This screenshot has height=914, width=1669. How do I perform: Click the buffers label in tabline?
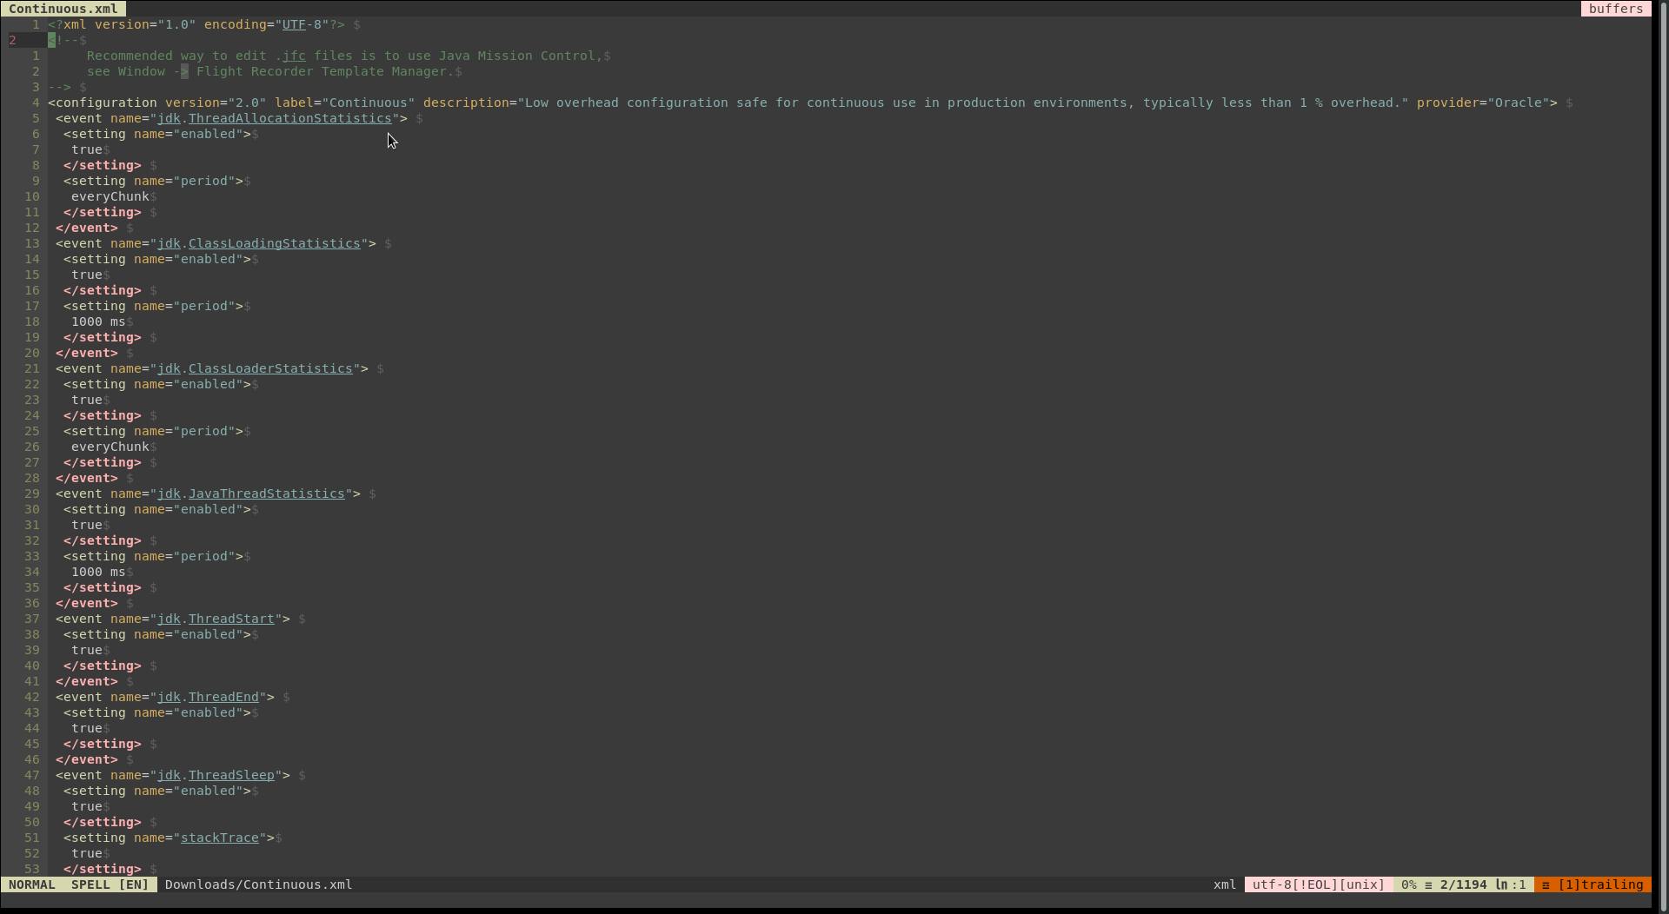(1615, 9)
